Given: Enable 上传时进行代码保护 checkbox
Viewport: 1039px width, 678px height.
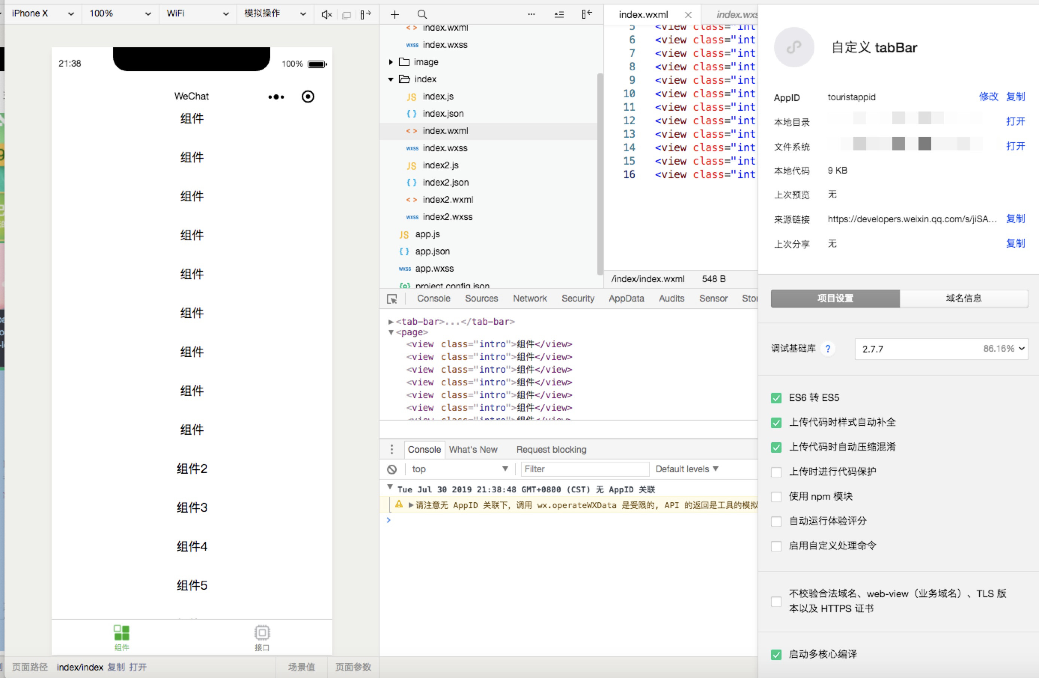Looking at the screenshot, I should coord(776,471).
